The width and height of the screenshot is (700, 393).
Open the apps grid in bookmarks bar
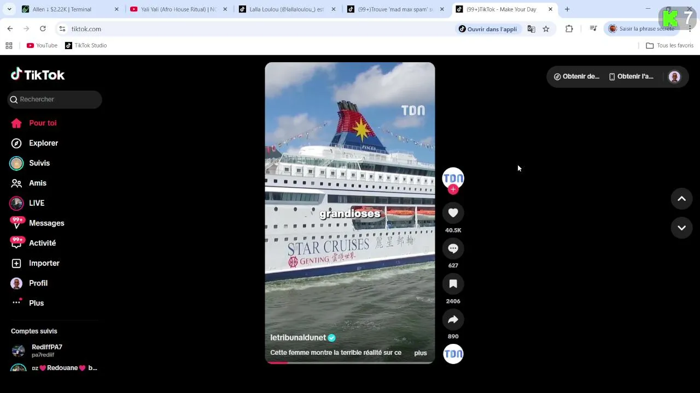pyautogui.click(x=9, y=45)
